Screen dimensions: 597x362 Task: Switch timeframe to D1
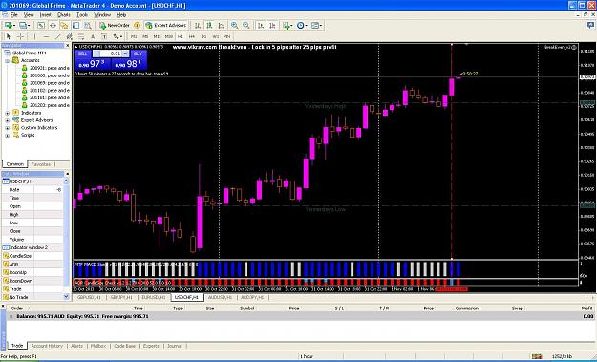203,36
